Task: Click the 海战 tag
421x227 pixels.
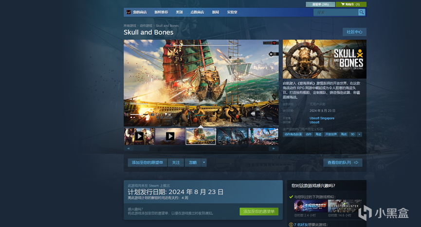Action: [x=344, y=134]
